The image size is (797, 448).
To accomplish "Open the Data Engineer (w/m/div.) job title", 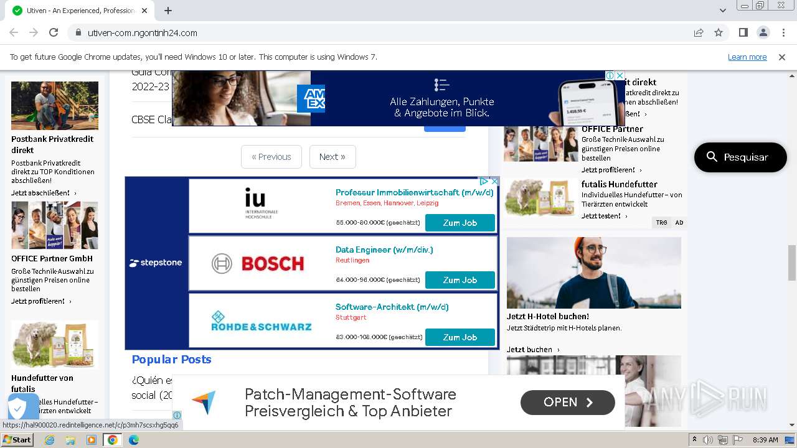I will 384,250.
